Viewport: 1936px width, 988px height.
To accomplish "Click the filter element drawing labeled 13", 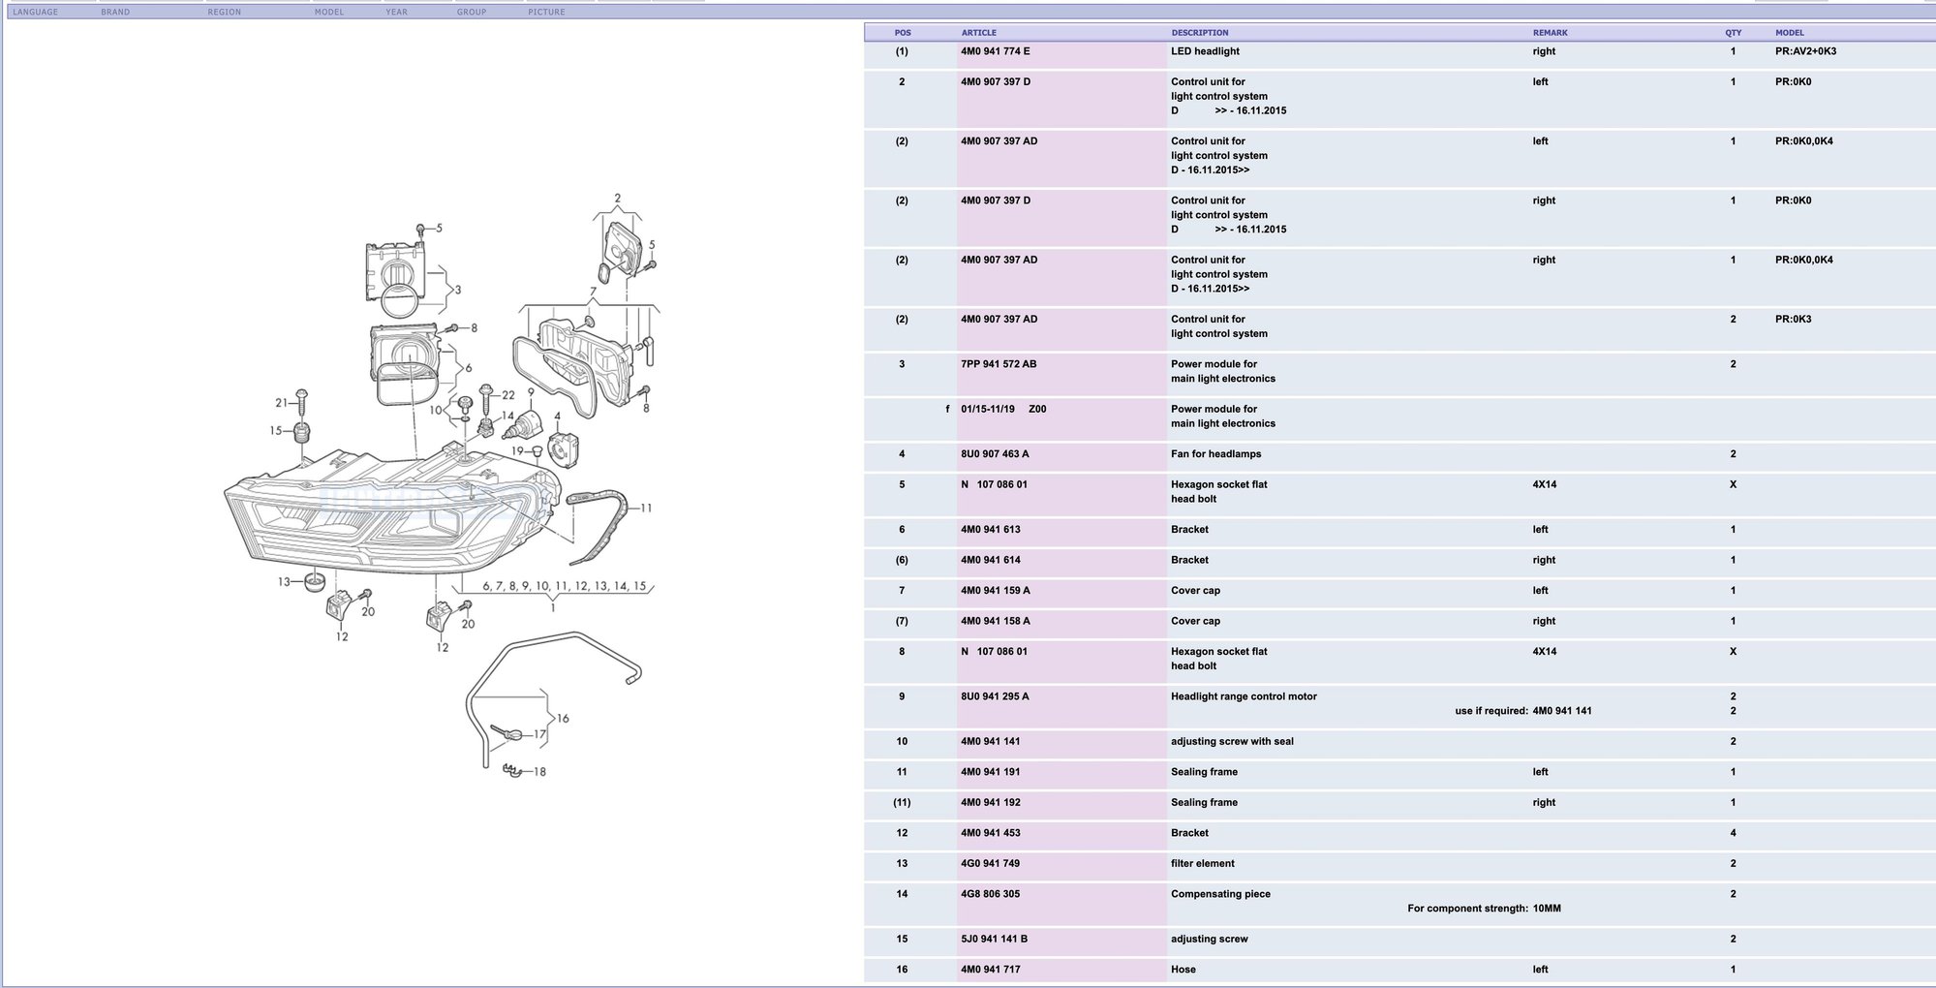I will 313,582.
